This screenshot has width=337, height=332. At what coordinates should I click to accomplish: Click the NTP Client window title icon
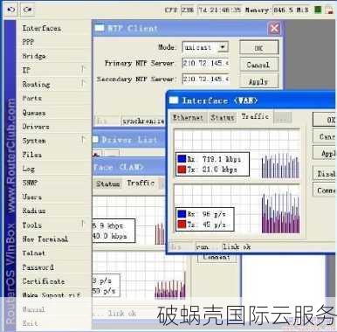tap(100, 28)
